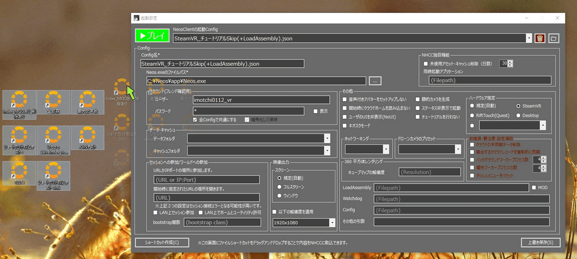Choose RiftTouch(Quest) hardware option
Screen dimensions: 577x259
[472, 116]
